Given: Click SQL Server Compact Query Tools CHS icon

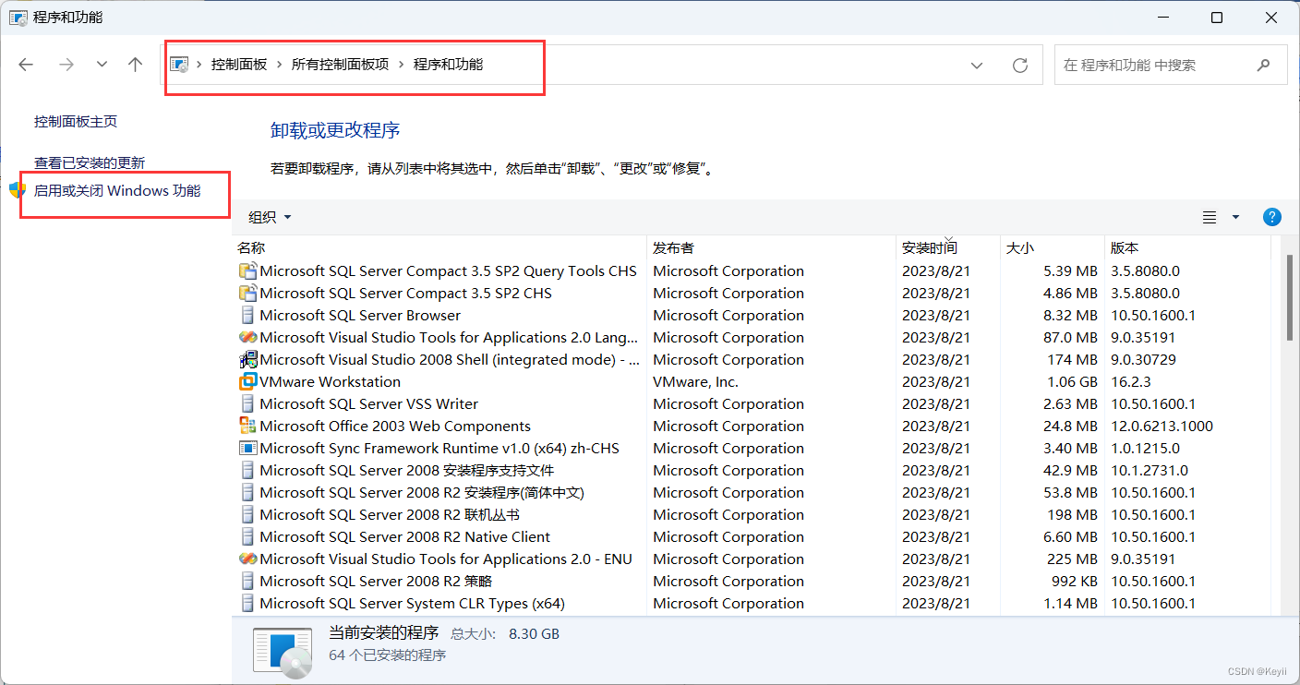Looking at the screenshot, I should pyautogui.click(x=247, y=271).
